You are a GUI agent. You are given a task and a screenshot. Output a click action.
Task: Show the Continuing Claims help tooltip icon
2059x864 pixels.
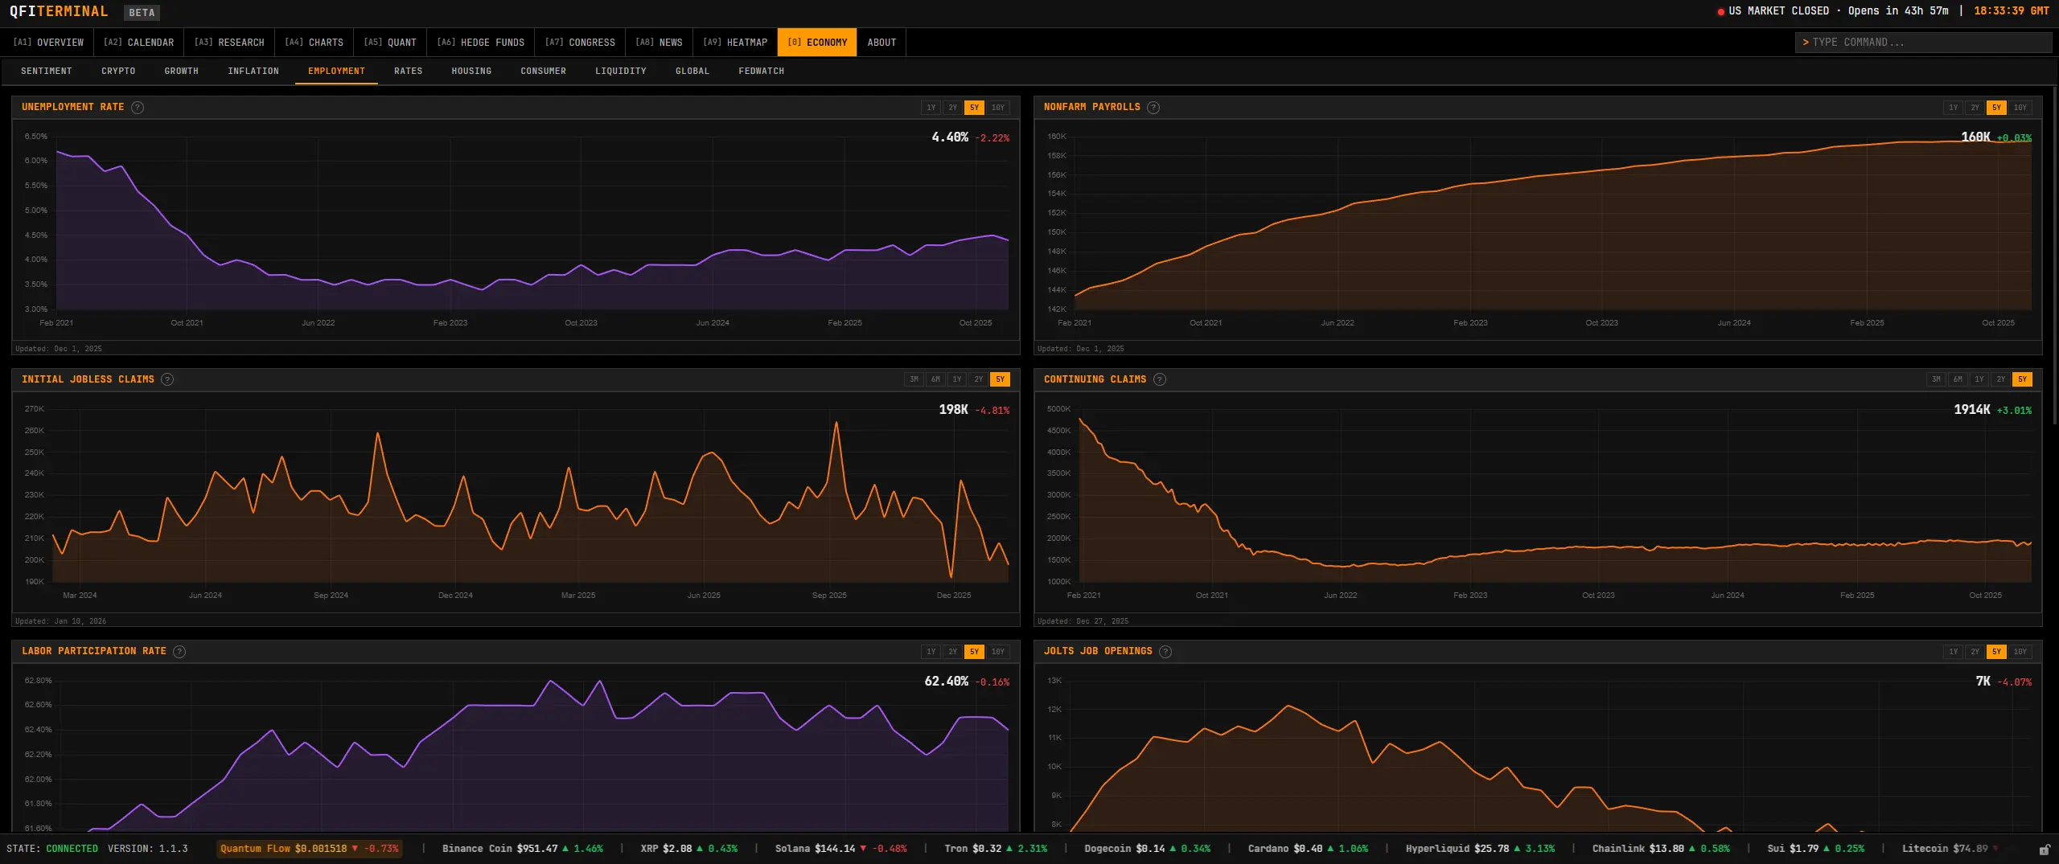pos(1160,379)
